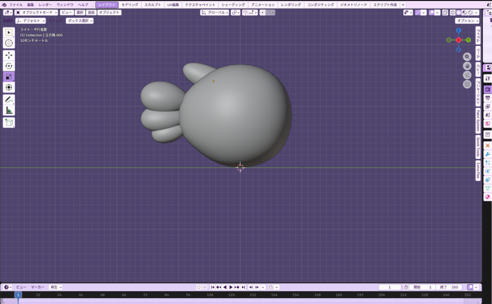Click the 追加 button in the header

91,12
